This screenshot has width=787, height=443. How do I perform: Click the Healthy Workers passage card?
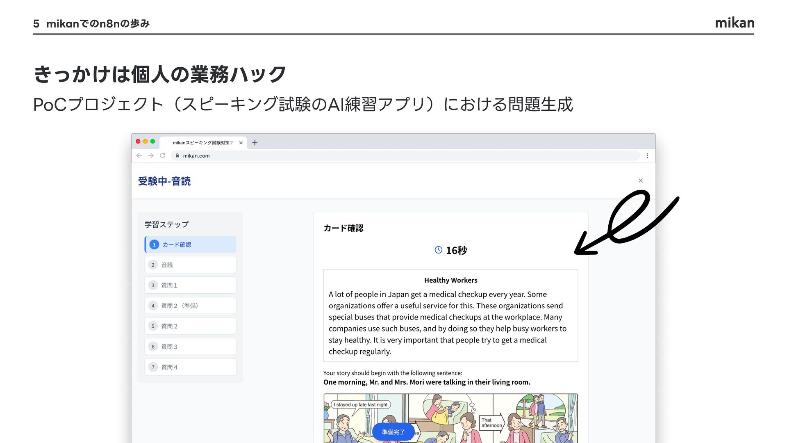point(450,316)
